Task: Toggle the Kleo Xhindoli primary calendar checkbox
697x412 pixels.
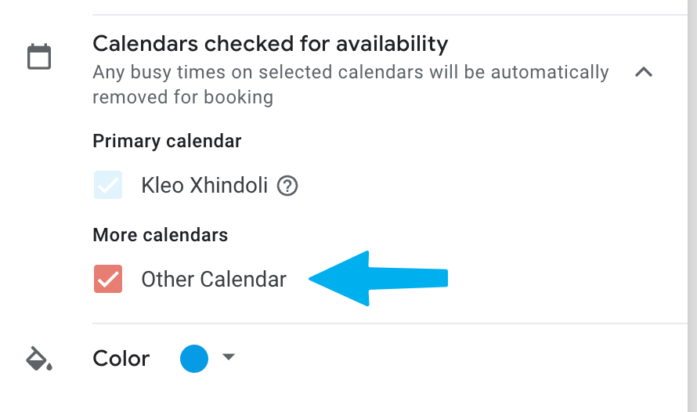Action: click(x=108, y=186)
